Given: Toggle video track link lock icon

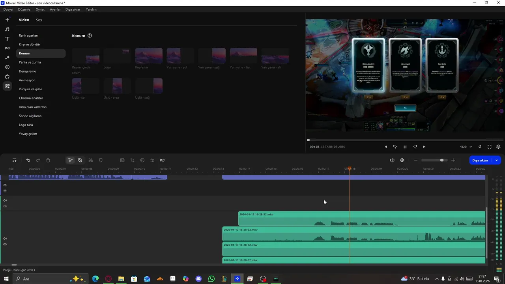Looking at the screenshot, I should coord(5,191).
